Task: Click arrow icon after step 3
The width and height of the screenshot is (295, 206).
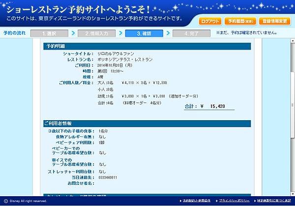Action: coord(168,33)
